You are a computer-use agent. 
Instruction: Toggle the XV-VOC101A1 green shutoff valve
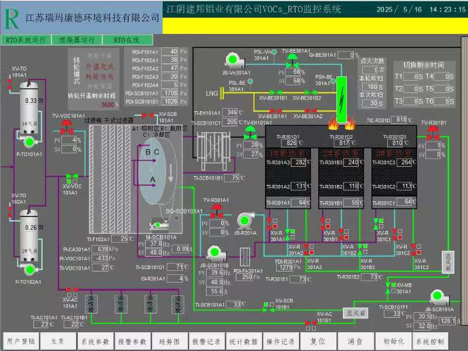click(x=73, y=177)
